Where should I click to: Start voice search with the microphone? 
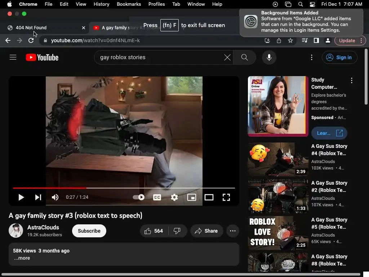tap(269, 57)
